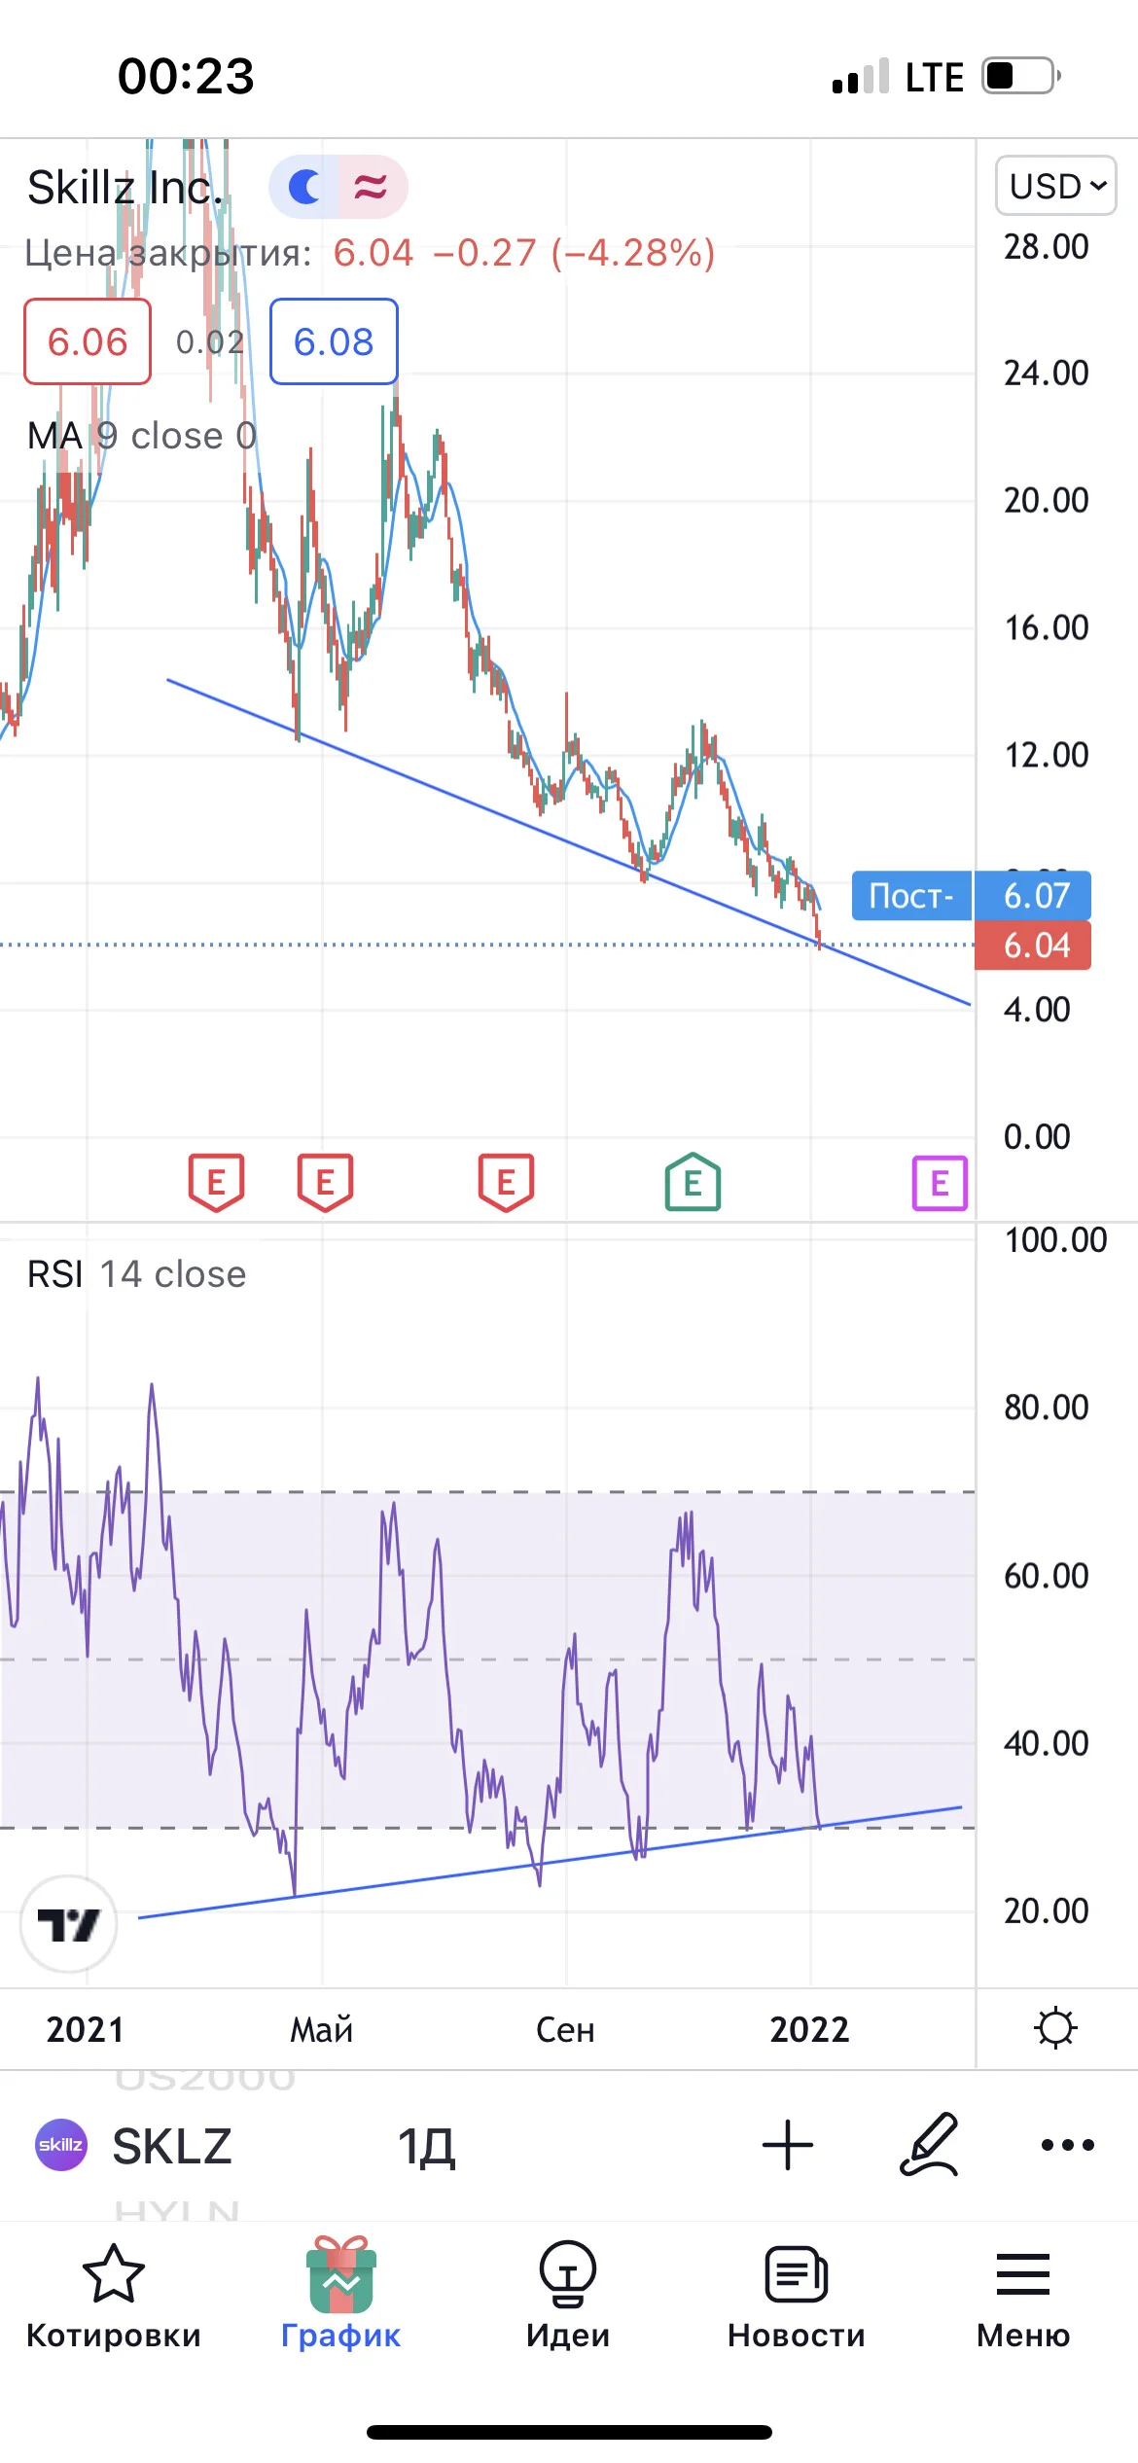The image size is (1138, 2463).
Task: Tap the TradingView logo button
Action: [x=69, y=1923]
